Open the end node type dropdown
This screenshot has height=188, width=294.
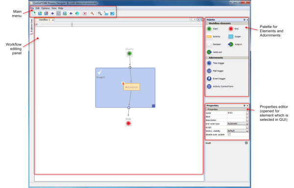[238, 124]
